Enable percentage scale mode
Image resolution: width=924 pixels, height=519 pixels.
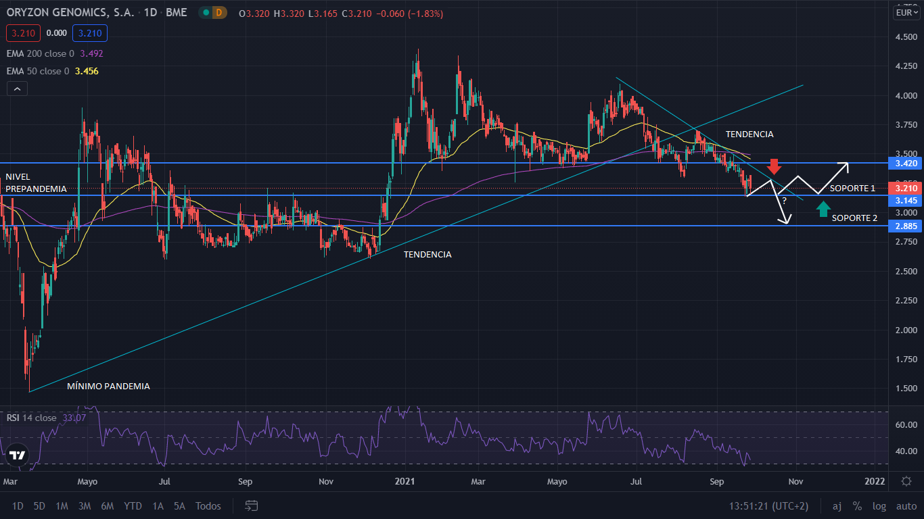click(x=858, y=505)
